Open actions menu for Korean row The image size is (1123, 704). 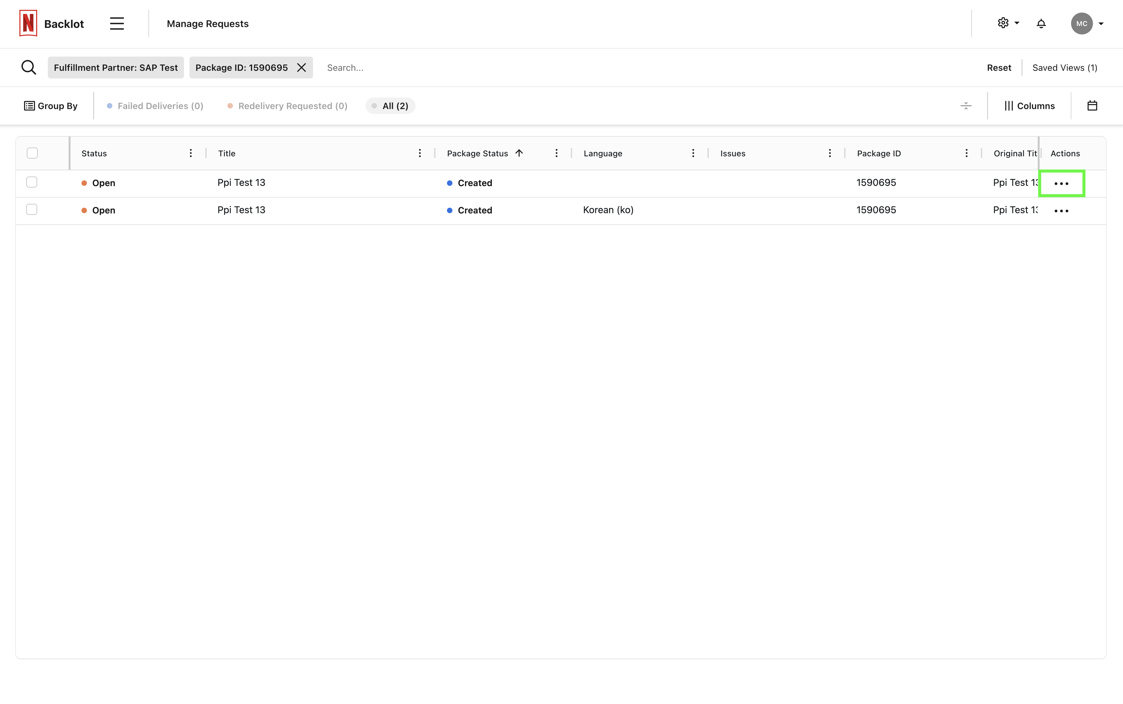point(1061,211)
